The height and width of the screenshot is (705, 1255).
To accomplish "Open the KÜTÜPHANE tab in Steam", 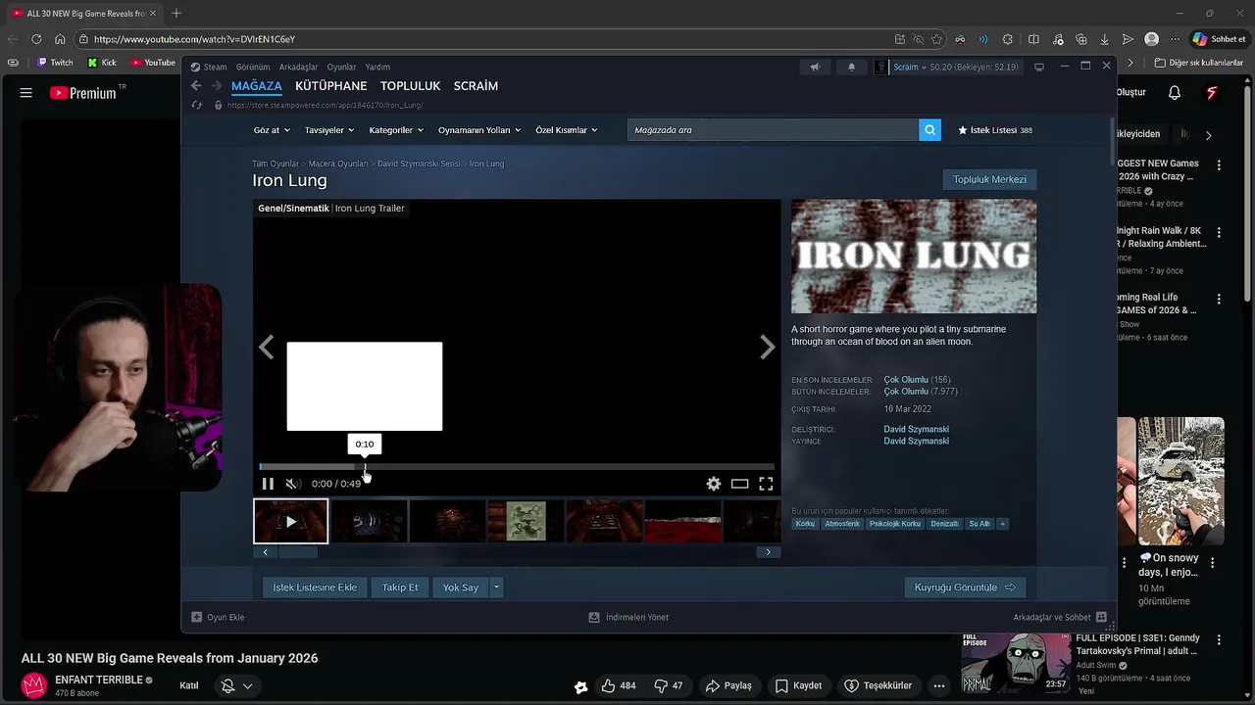I will pos(331,86).
